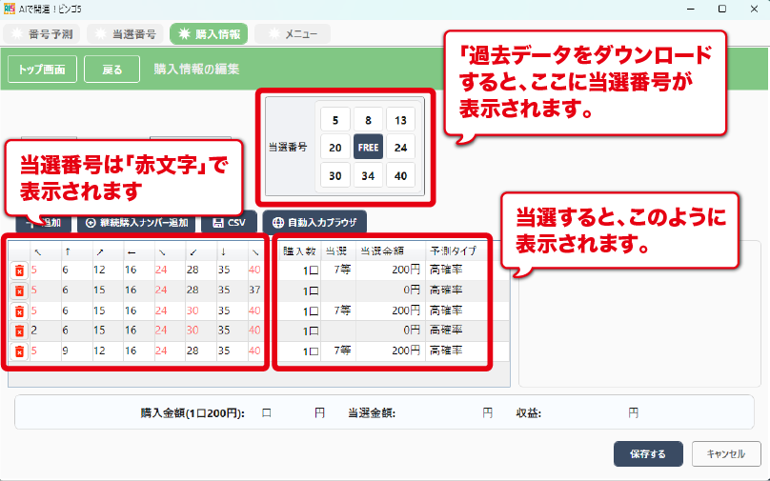
Task: Delete the row ending with 37
Action: 19,291
